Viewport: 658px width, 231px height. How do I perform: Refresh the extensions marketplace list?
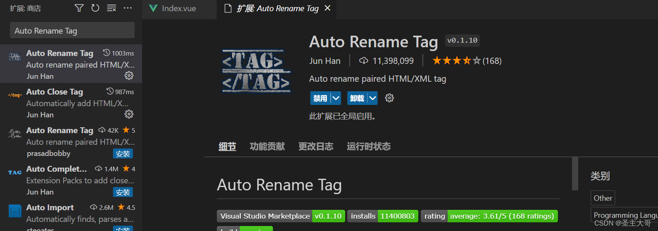click(x=95, y=8)
